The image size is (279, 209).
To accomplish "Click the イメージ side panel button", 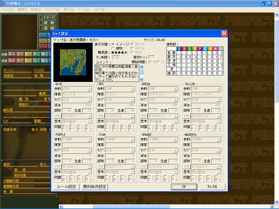I will (48, 17).
